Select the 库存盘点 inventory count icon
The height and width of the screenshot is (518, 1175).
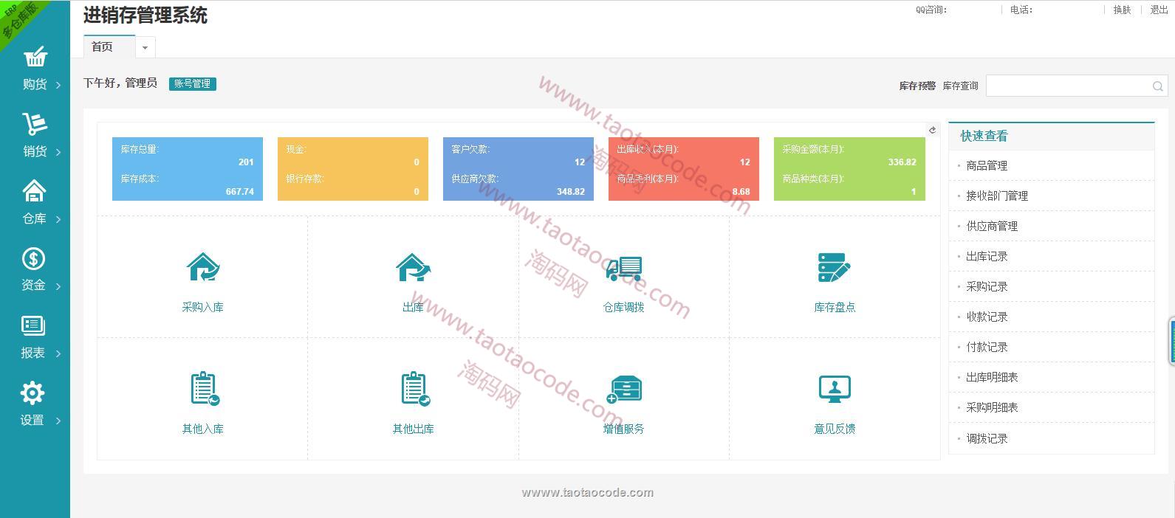point(835,268)
